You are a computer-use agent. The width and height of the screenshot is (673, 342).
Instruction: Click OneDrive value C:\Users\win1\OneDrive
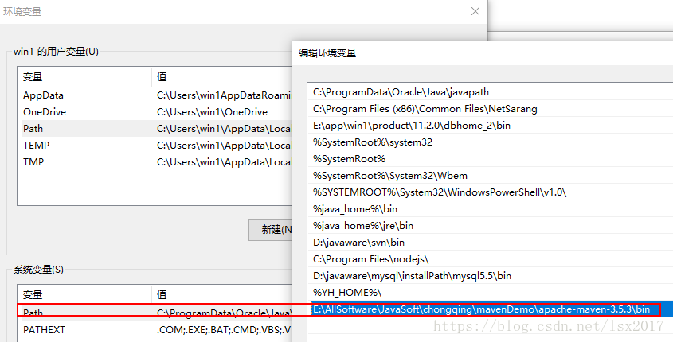[x=212, y=112]
